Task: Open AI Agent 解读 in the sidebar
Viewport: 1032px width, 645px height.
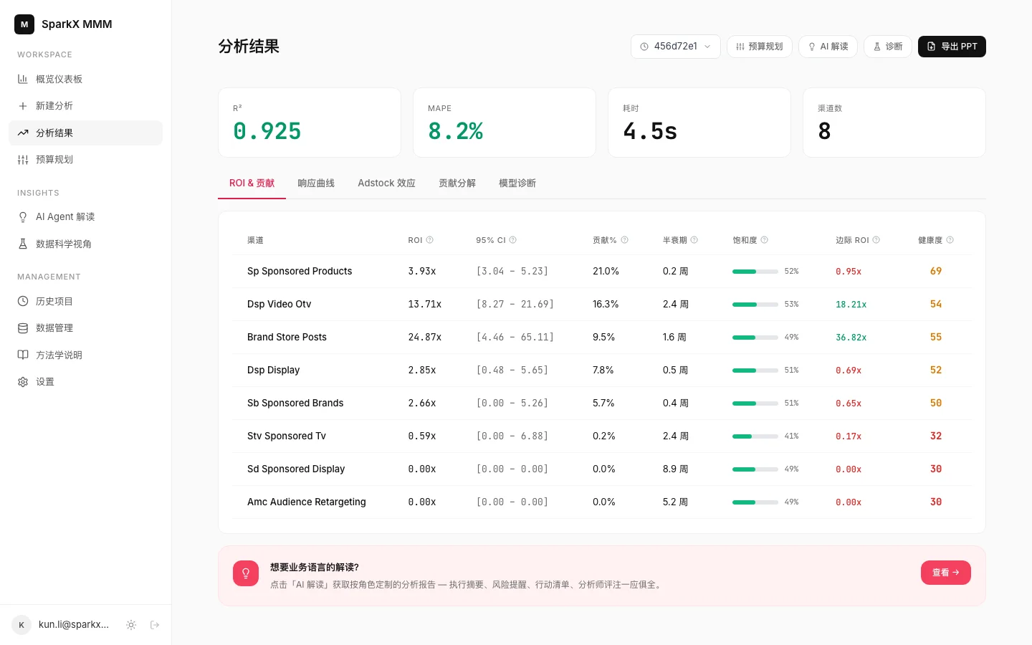Action: [x=86, y=217]
